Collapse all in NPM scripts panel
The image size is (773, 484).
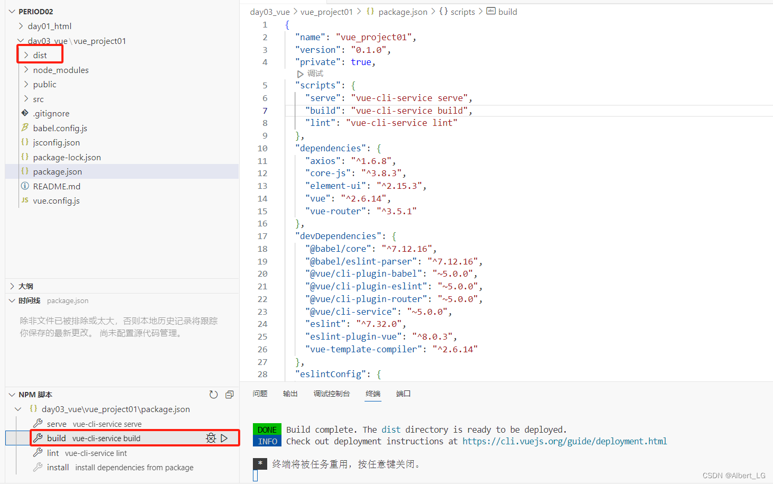point(230,395)
